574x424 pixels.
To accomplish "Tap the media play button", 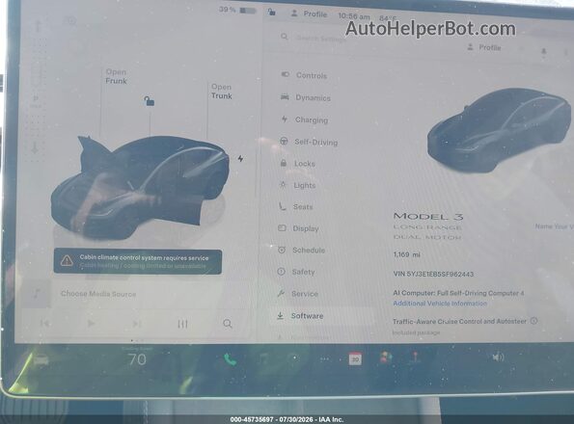I will coord(91,324).
